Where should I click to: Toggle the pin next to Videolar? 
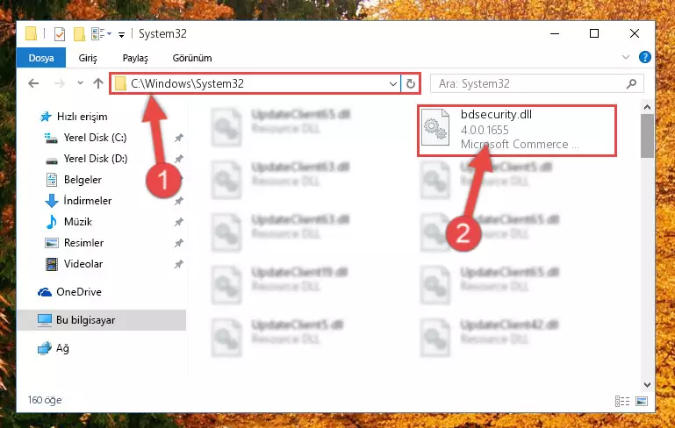[179, 264]
